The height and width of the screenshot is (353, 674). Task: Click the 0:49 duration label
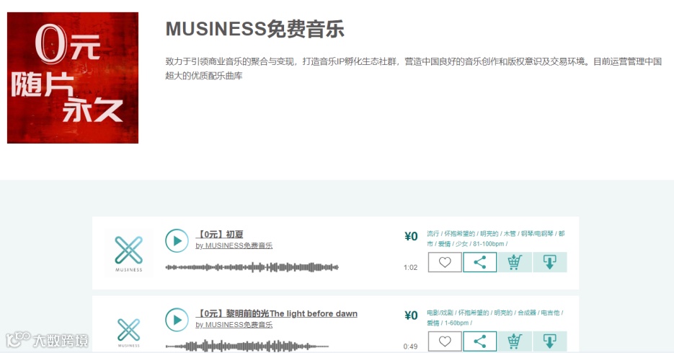(x=410, y=347)
